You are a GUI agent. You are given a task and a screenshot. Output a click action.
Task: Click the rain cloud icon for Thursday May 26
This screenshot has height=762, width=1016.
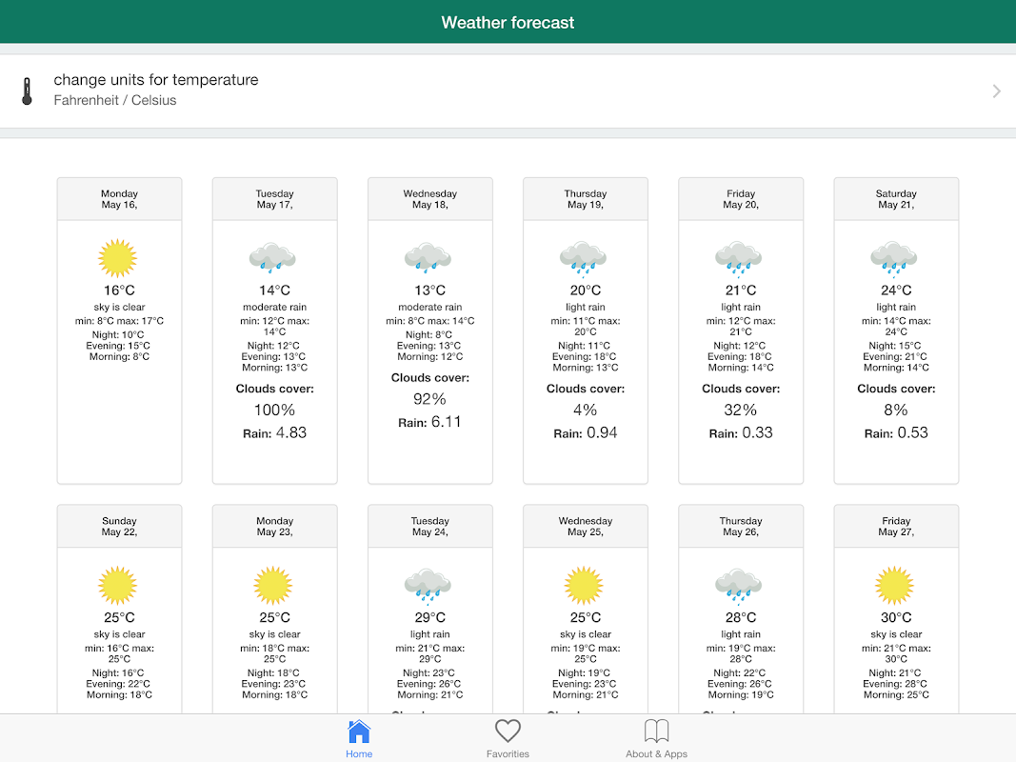tap(739, 587)
